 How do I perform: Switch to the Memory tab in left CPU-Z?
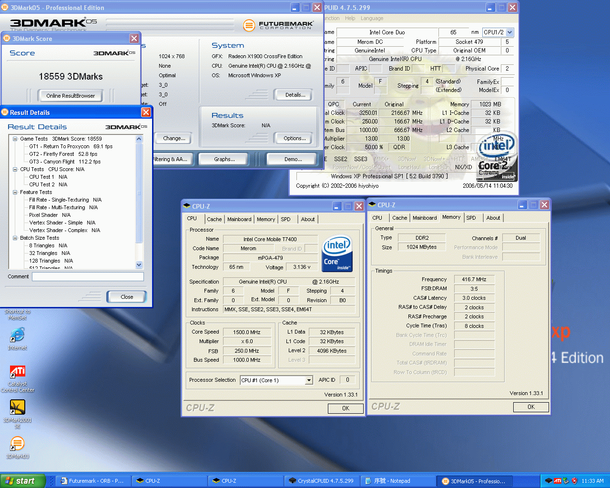(266, 219)
